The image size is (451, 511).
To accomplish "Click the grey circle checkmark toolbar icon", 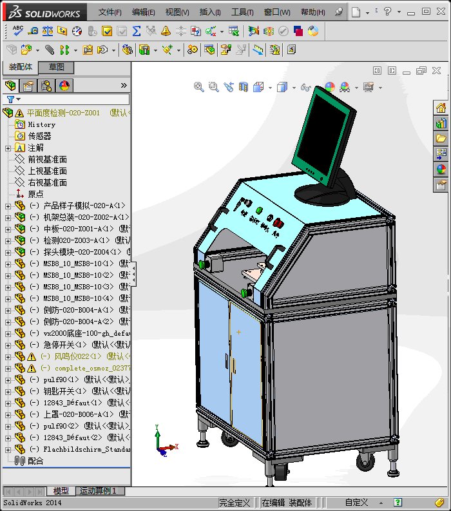I will [283, 31].
